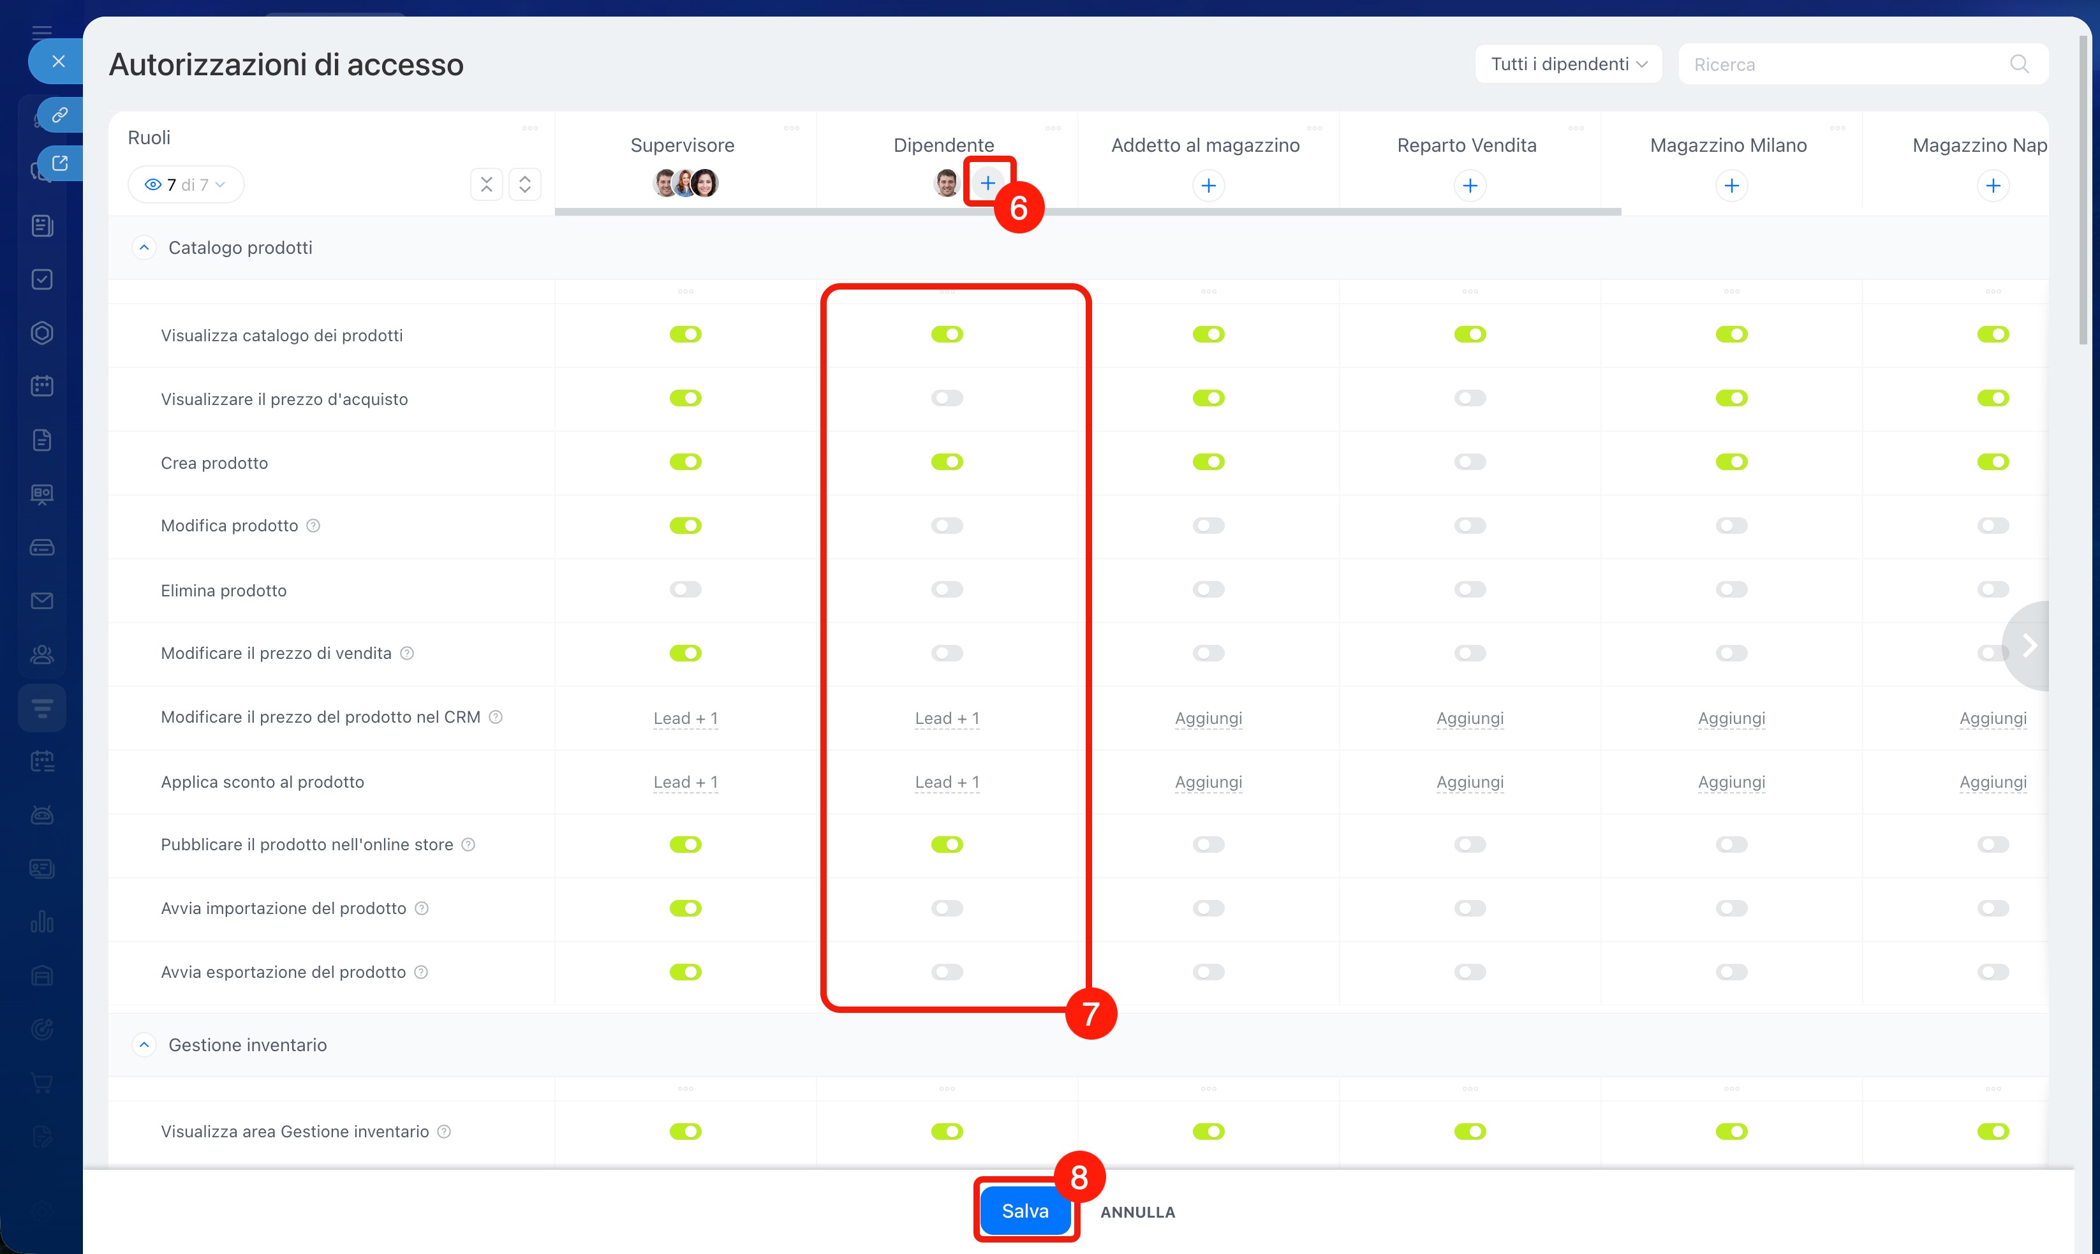Click search magnifier icon in Ricerca field
This screenshot has width=2100, height=1254.
click(x=2019, y=64)
